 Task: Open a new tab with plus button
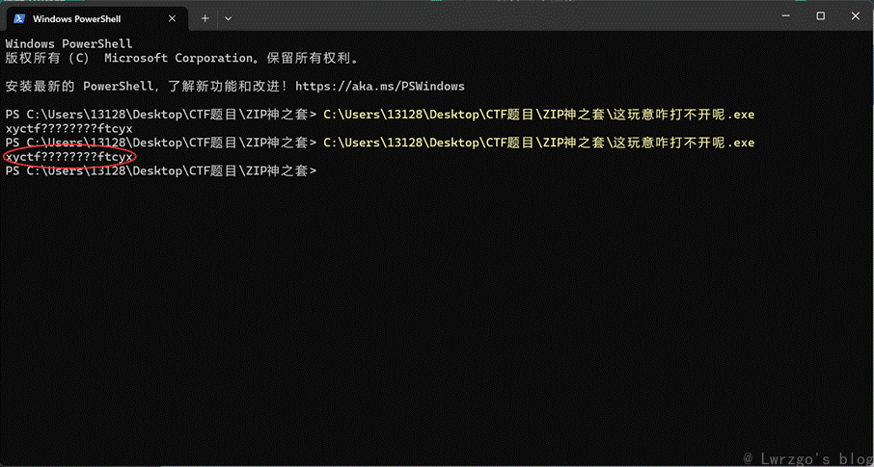coord(205,18)
